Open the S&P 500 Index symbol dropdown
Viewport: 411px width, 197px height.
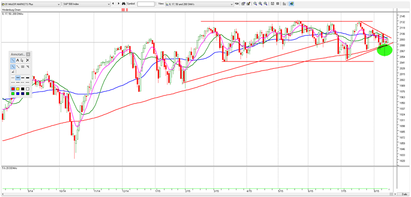[87, 4]
